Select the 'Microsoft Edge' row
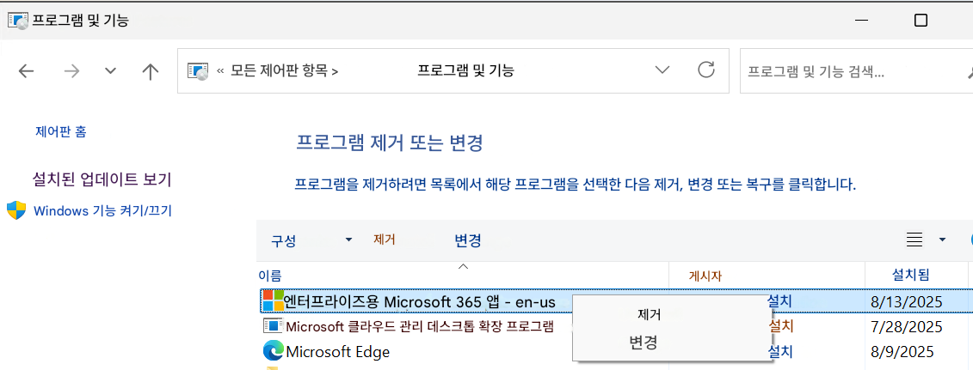 click(337, 352)
